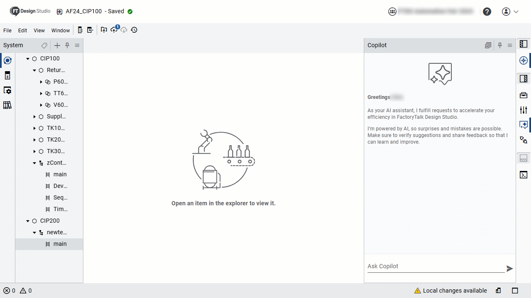The width and height of the screenshot is (531, 298).
Task: Click the download from cloud icon in toolbar
Action: pyautogui.click(x=124, y=30)
